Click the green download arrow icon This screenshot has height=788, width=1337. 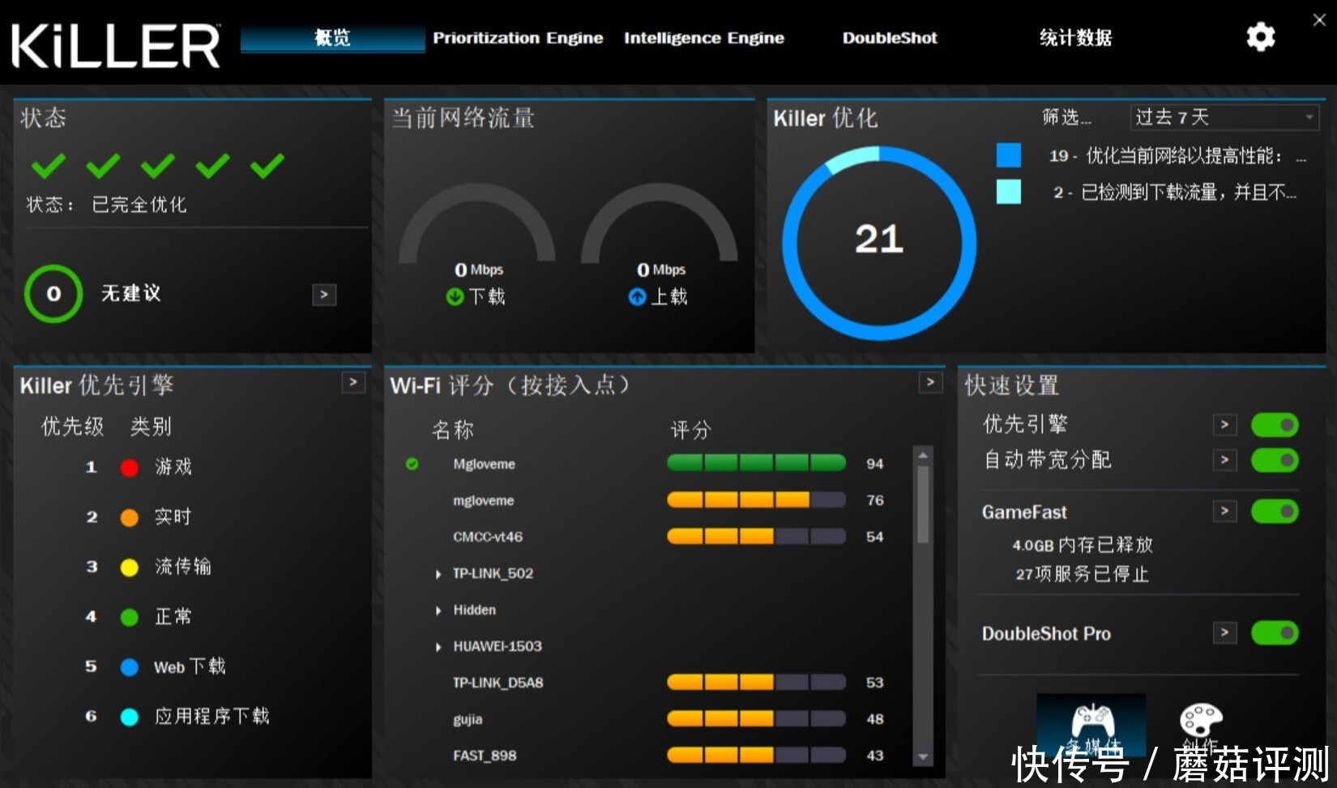click(x=455, y=297)
